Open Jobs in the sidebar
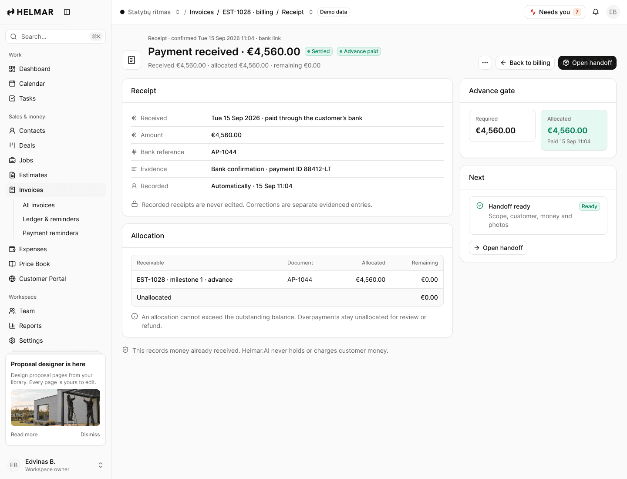627x479 pixels. pyautogui.click(x=55, y=160)
